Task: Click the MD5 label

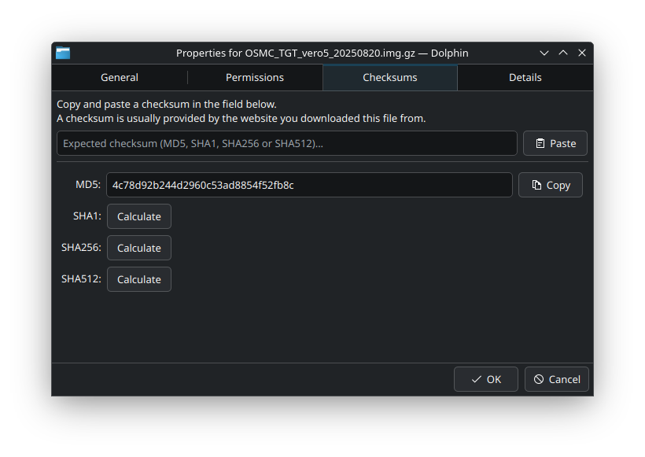Action: (x=88, y=185)
